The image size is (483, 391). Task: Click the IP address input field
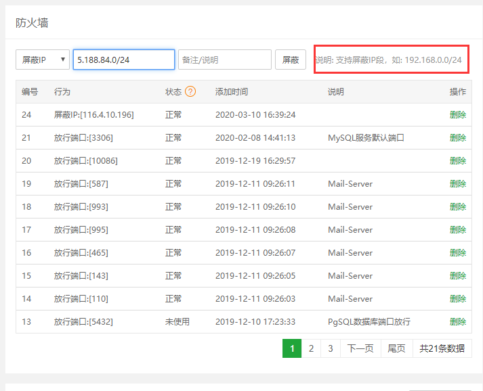pyautogui.click(x=124, y=60)
